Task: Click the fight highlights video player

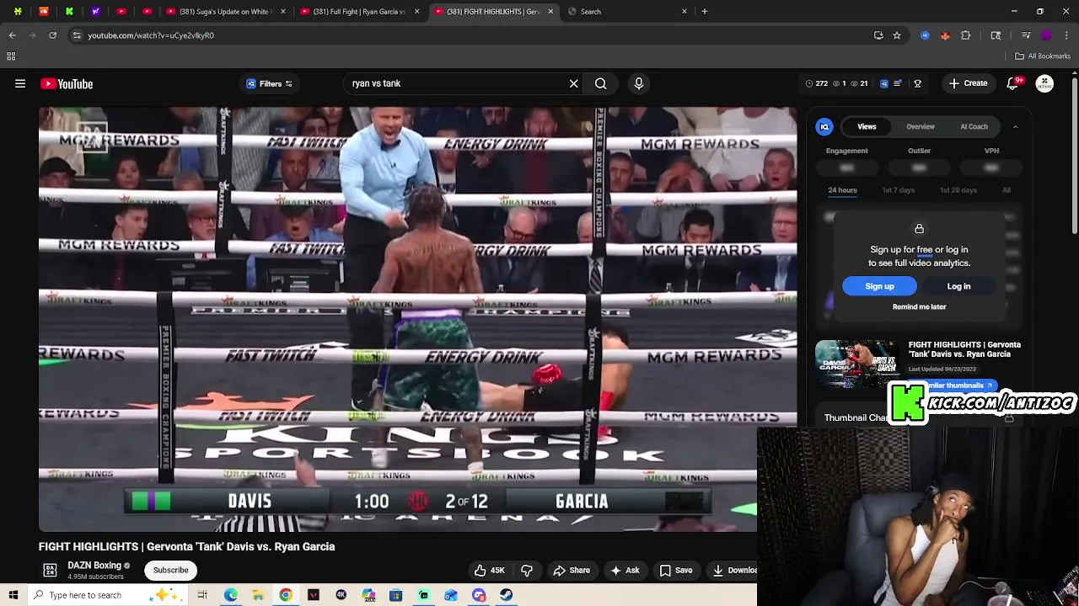Action: click(417, 319)
